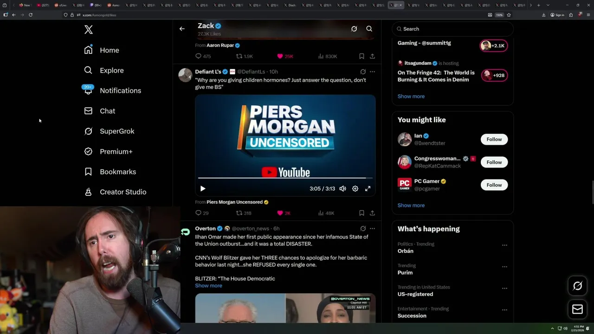Open the Orbán trending topic
The image size is (594, 334).
pyautogui.click(x=406, y=251)
